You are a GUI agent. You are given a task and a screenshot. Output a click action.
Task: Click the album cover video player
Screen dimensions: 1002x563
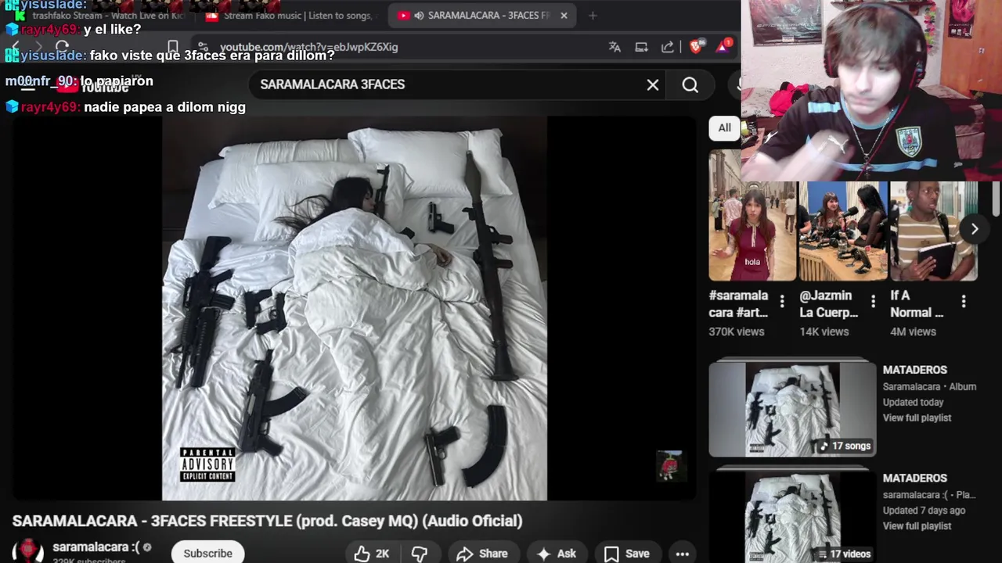point(354,308)
